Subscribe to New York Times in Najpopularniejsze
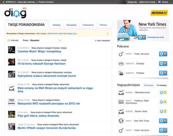This screenshot has height=136, width=173. [163, 121]
